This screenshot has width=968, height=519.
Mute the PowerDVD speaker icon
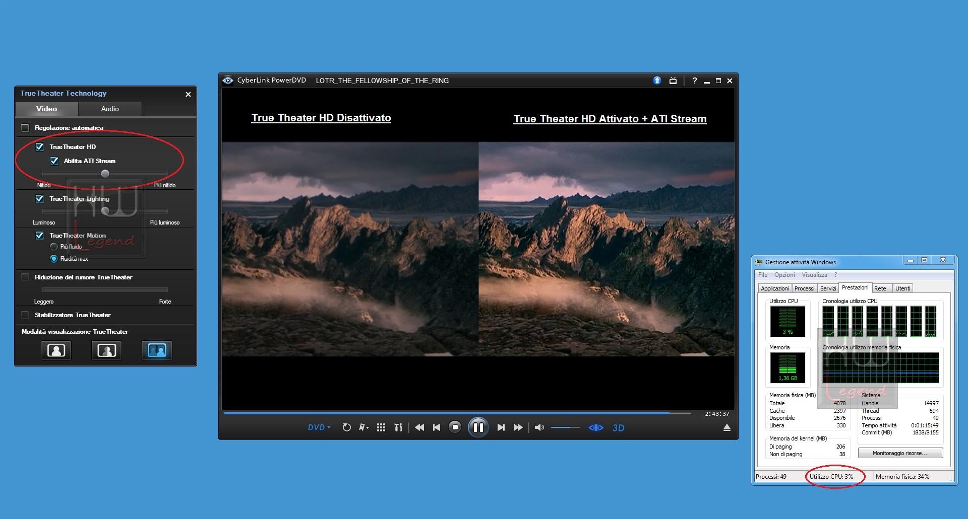click(539, 427)
